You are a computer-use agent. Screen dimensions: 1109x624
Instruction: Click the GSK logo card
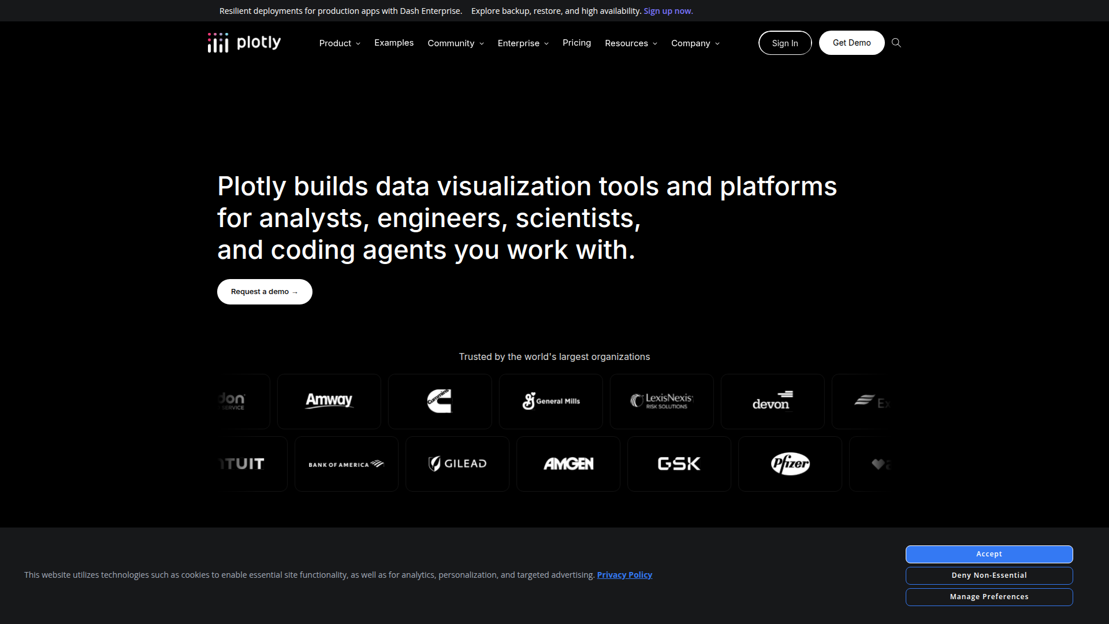click(x=679, y=464)
